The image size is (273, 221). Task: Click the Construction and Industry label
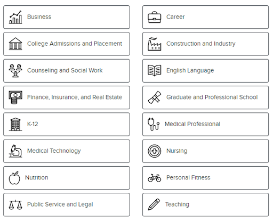(201, 44)
